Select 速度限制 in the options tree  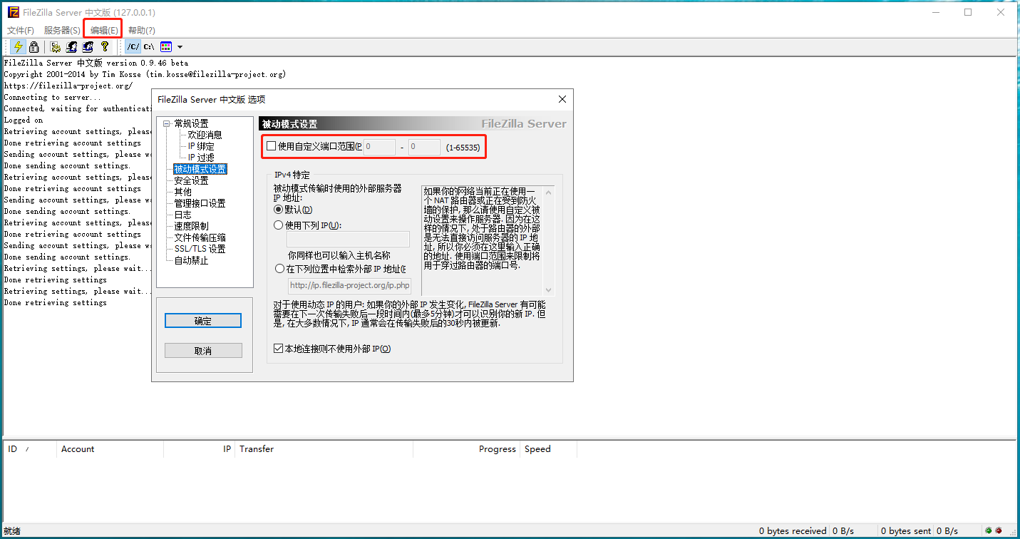click(192, 226)
